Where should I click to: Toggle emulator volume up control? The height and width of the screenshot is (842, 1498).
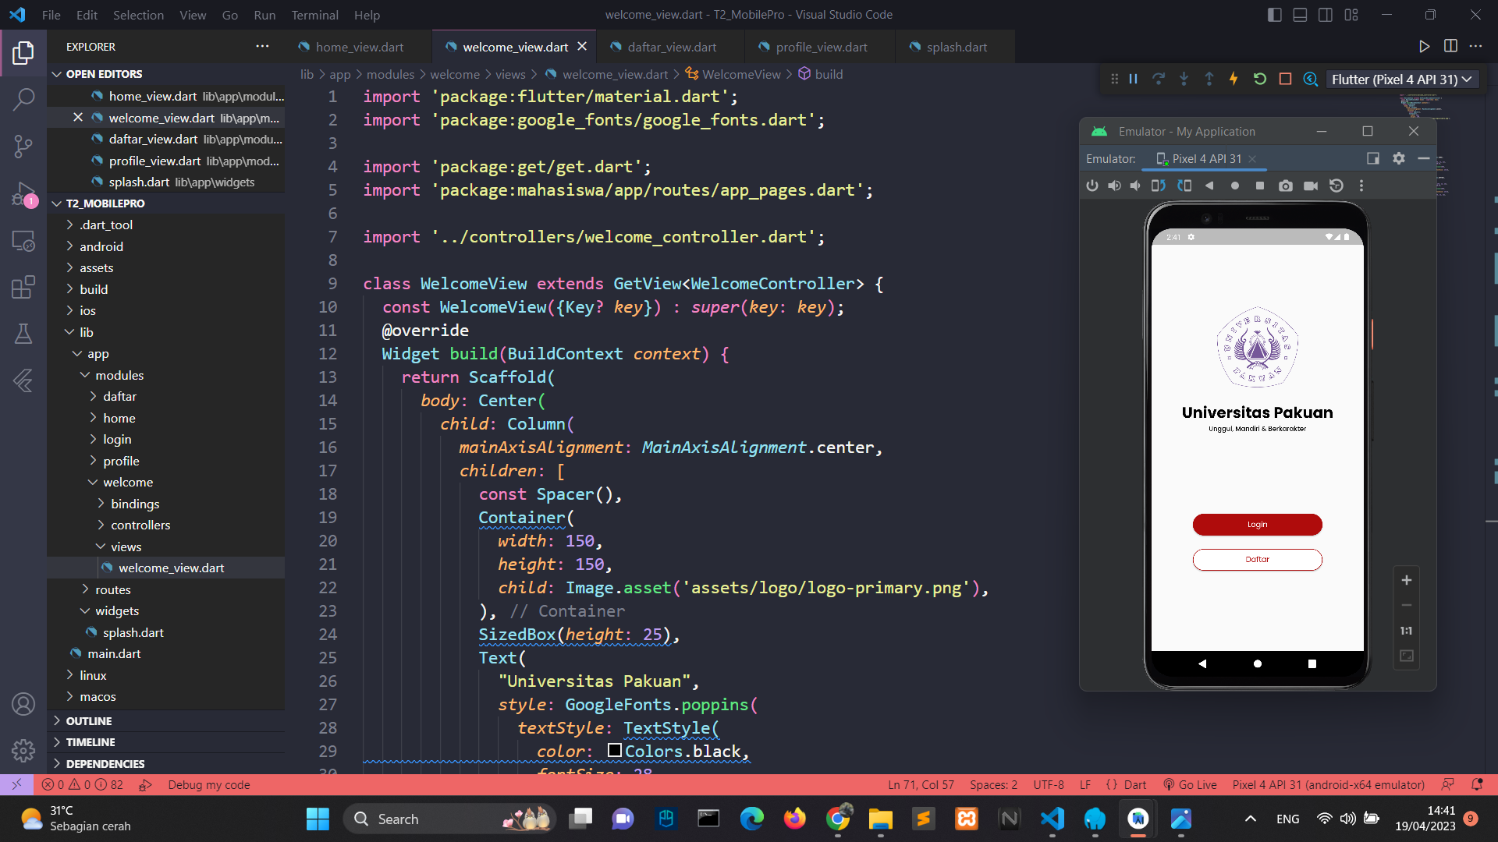1114,186
